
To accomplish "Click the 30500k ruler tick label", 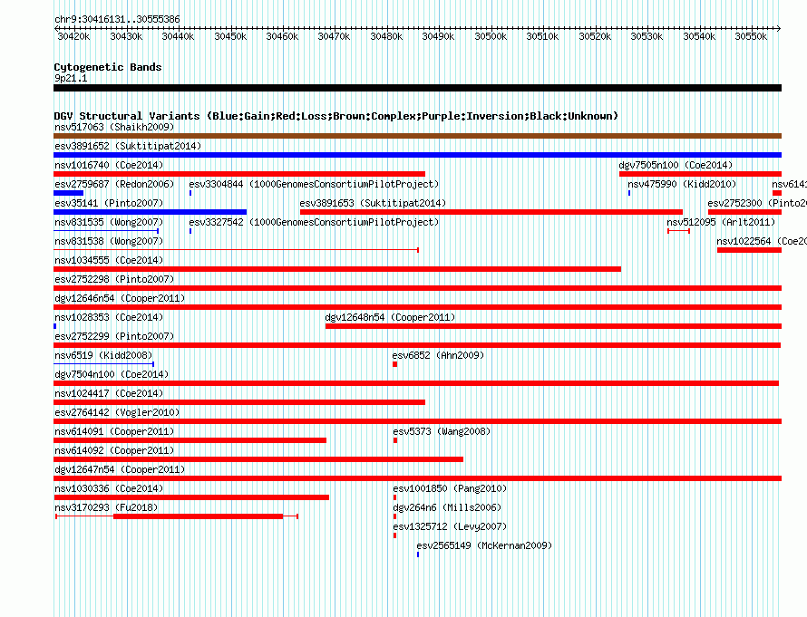I will click(x=491, y=36).
